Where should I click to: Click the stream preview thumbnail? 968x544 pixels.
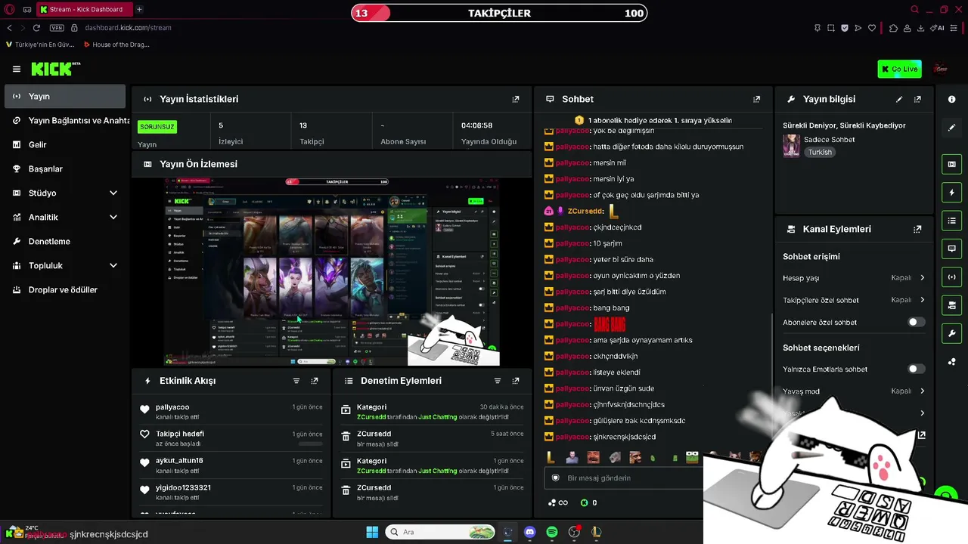pyautogui.click(x=332, y=272)
